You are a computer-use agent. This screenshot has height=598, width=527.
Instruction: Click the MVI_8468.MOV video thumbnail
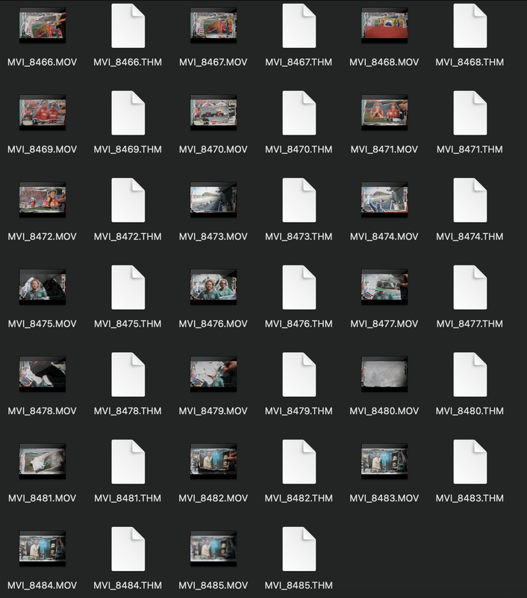point(384,25)
